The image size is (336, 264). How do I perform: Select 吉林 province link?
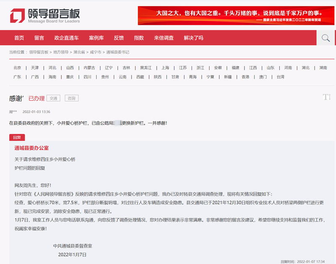(x=126, y=68)
